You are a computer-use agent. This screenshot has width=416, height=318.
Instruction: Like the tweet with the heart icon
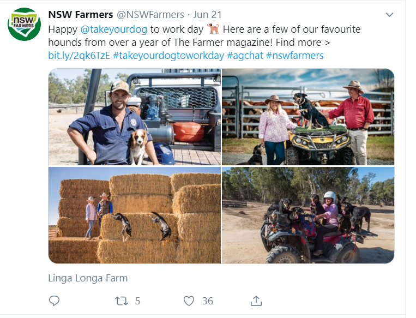(189, 301)
